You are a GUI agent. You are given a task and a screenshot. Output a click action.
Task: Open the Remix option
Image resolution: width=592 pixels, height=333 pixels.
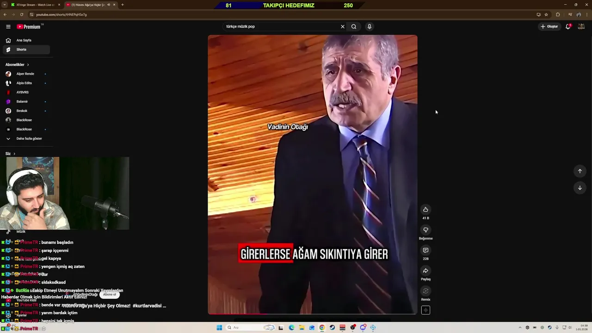point(425,291)
